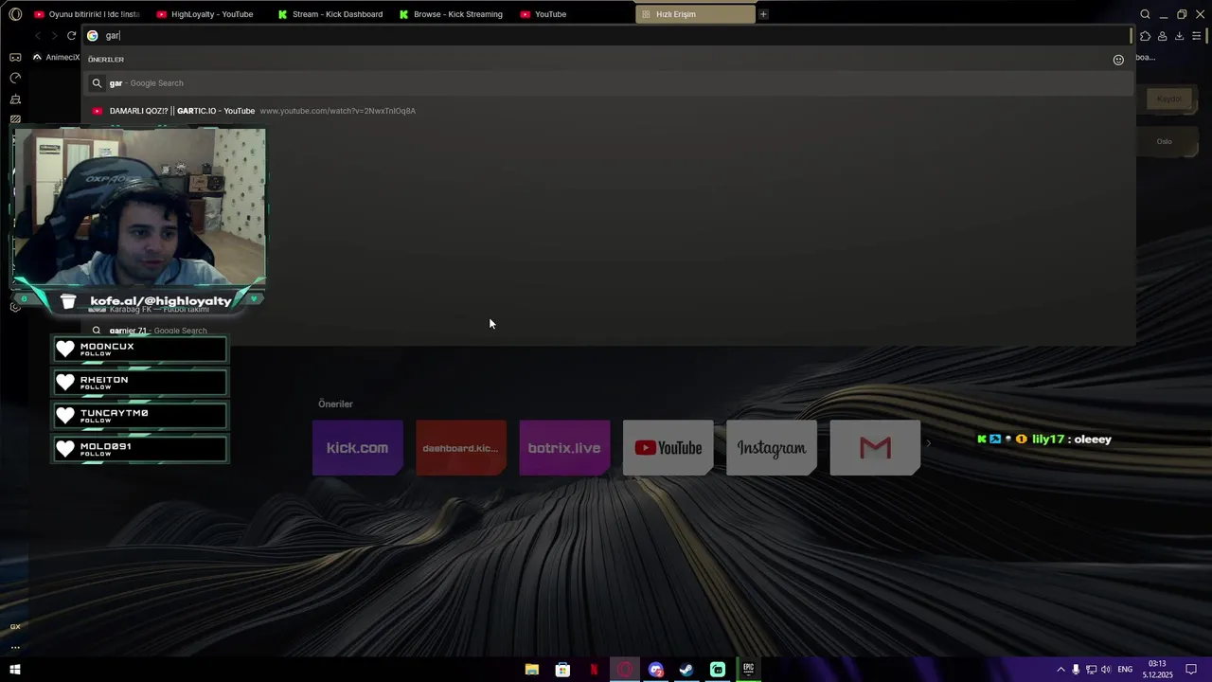Open network settings tray icon
The width and height of the screenshot is (1212, 682).
(x=1091, y=670)
